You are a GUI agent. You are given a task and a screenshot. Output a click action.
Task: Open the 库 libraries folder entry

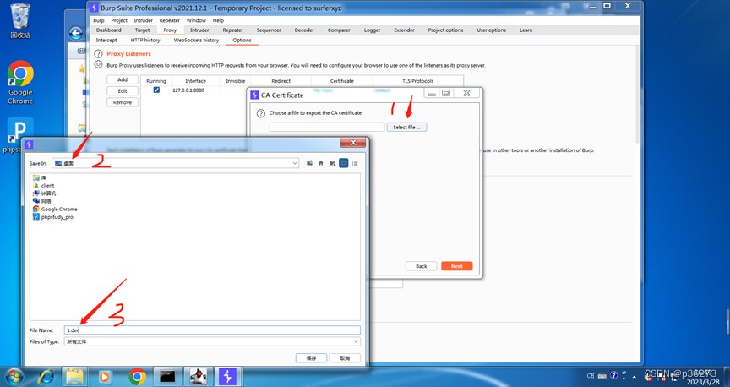click(x=40, y=178)
